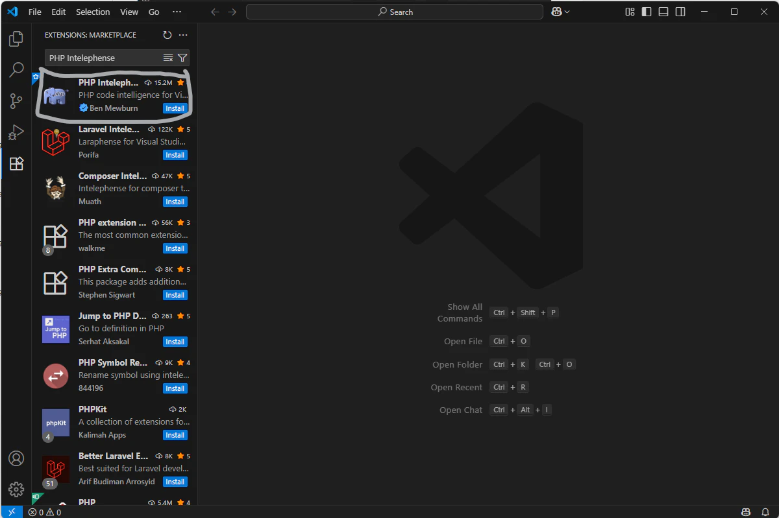The image size is (779, 518).
Task: Install PHP Extra Completion by Stephen Sigwart
Action: click(x=175, y=295)
